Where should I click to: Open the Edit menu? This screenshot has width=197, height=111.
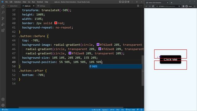11,2
